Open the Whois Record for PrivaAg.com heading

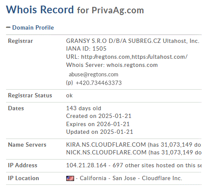75,10
